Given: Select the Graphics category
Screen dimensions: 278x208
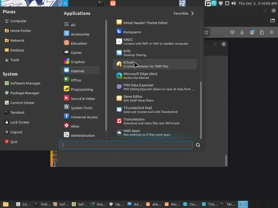Looking at the screenshot, I should pyautogui.click(x=80, y=61).
